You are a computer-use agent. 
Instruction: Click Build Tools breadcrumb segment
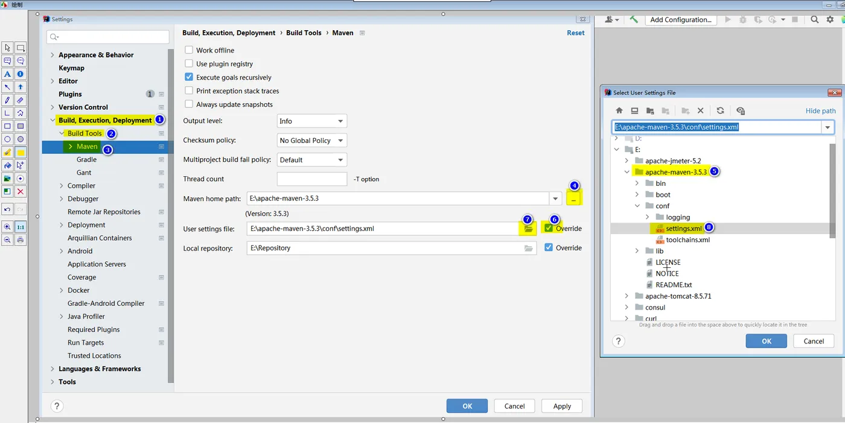pos(304,33)
